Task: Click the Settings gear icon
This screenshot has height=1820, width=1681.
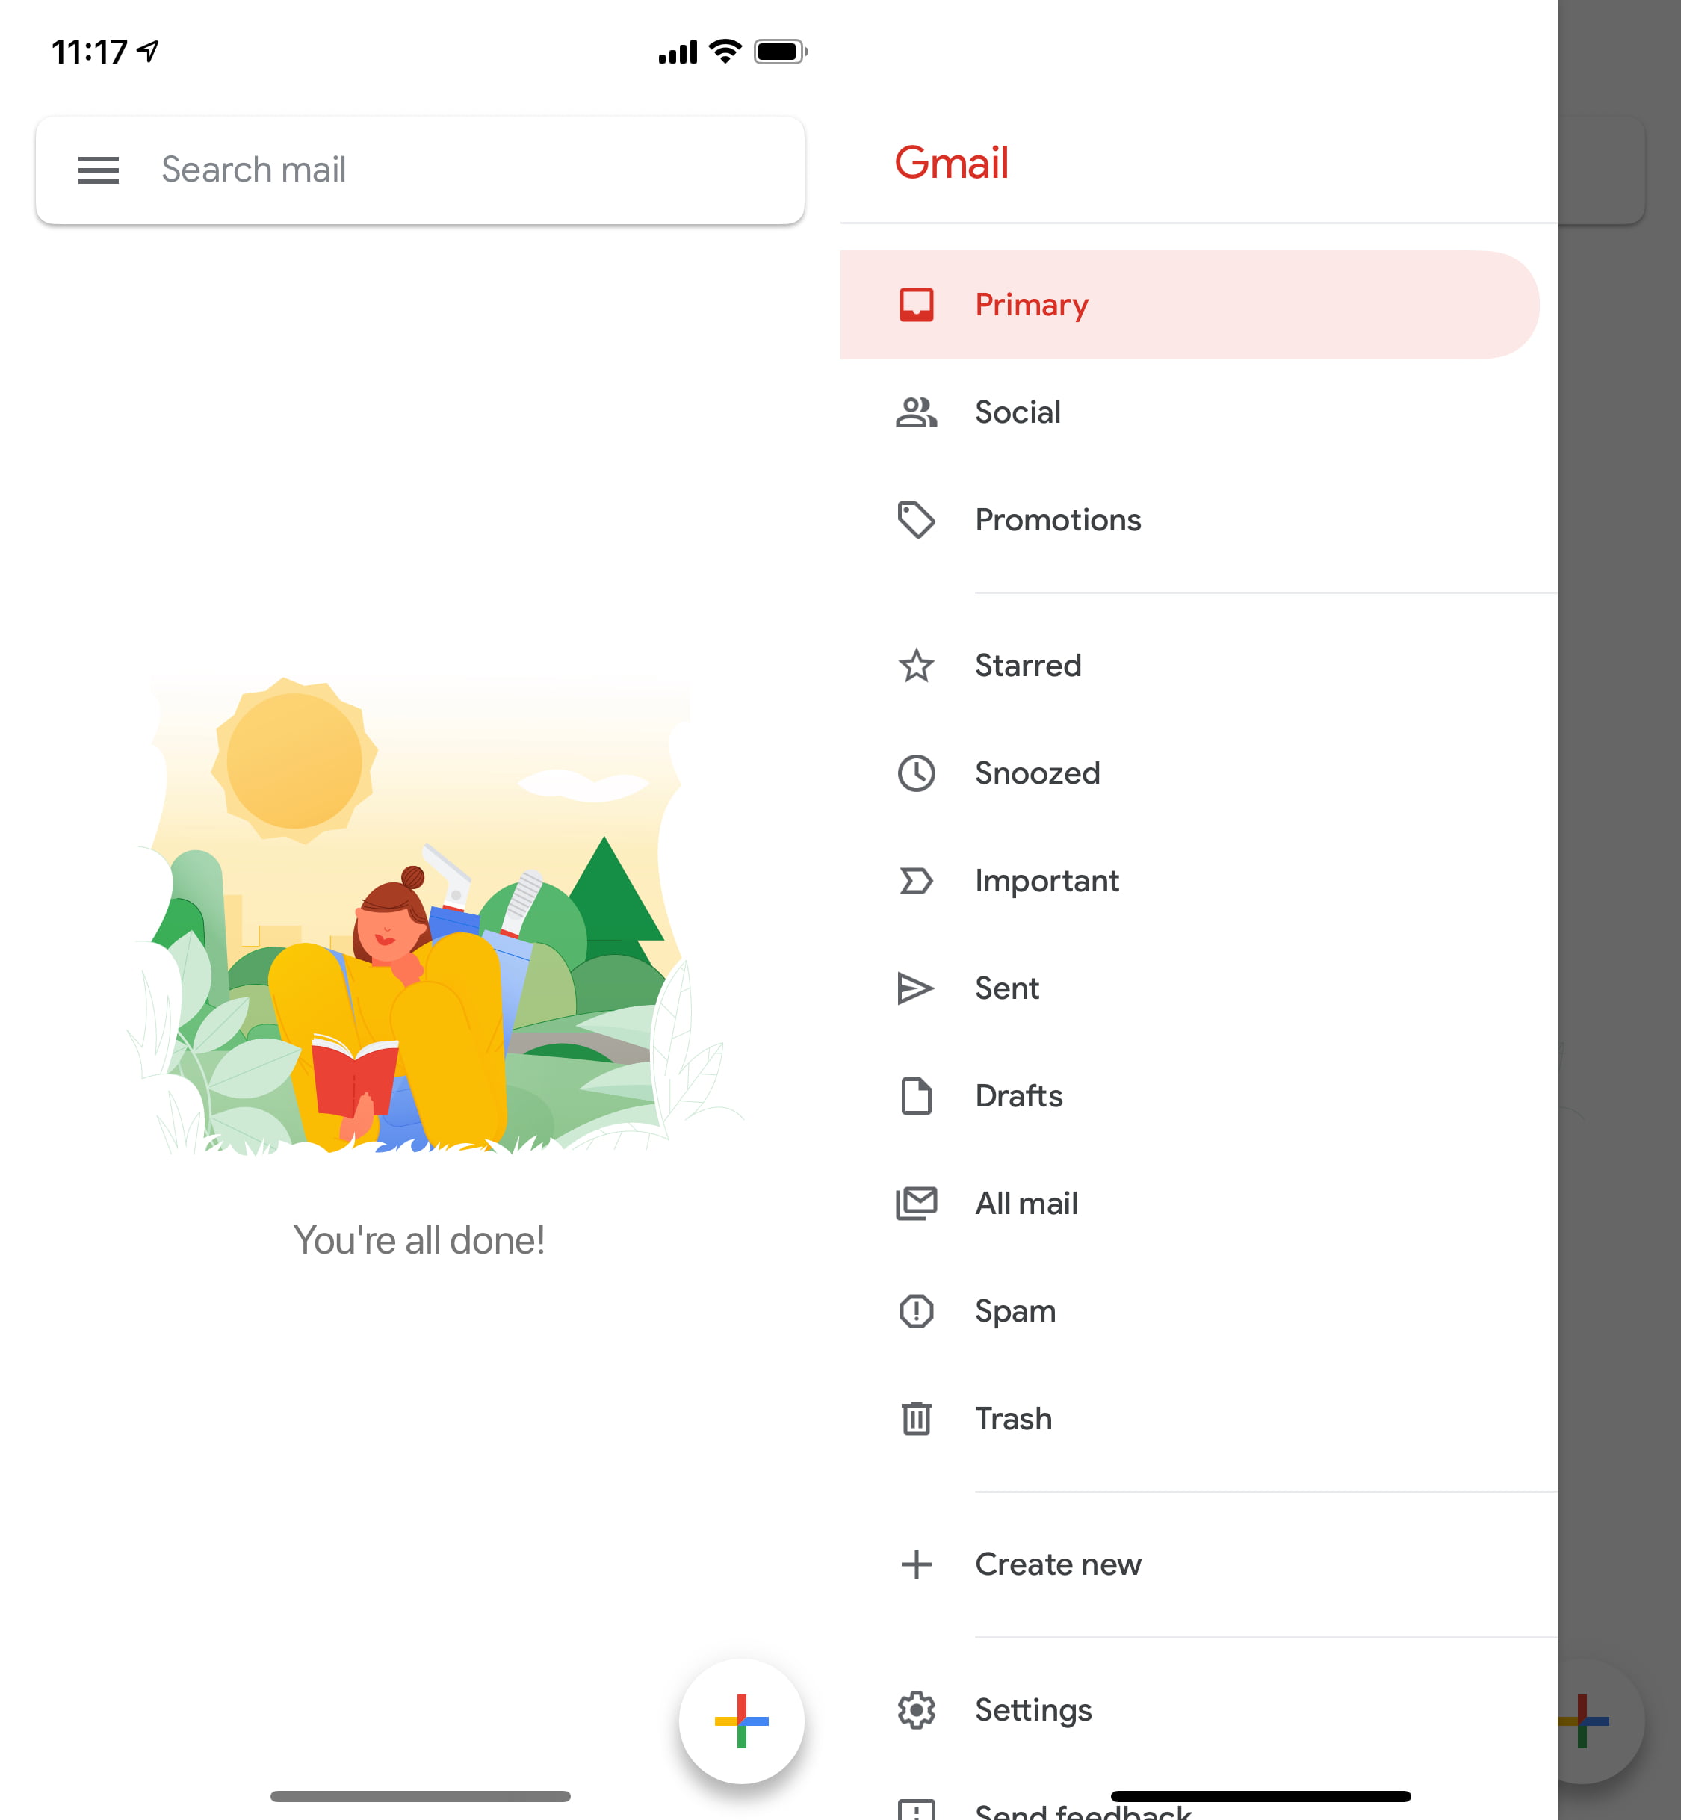Action: click(x=915, y=1710)
